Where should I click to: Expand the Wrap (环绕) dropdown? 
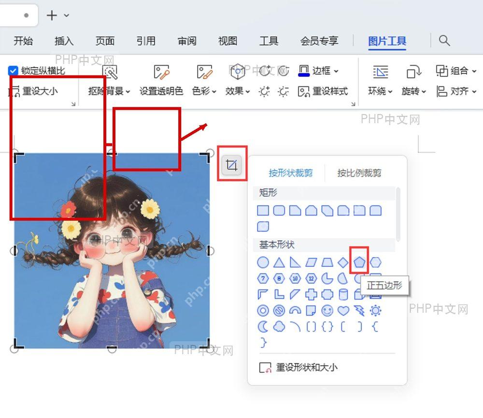pyautogui.click(x=390, y=91)
